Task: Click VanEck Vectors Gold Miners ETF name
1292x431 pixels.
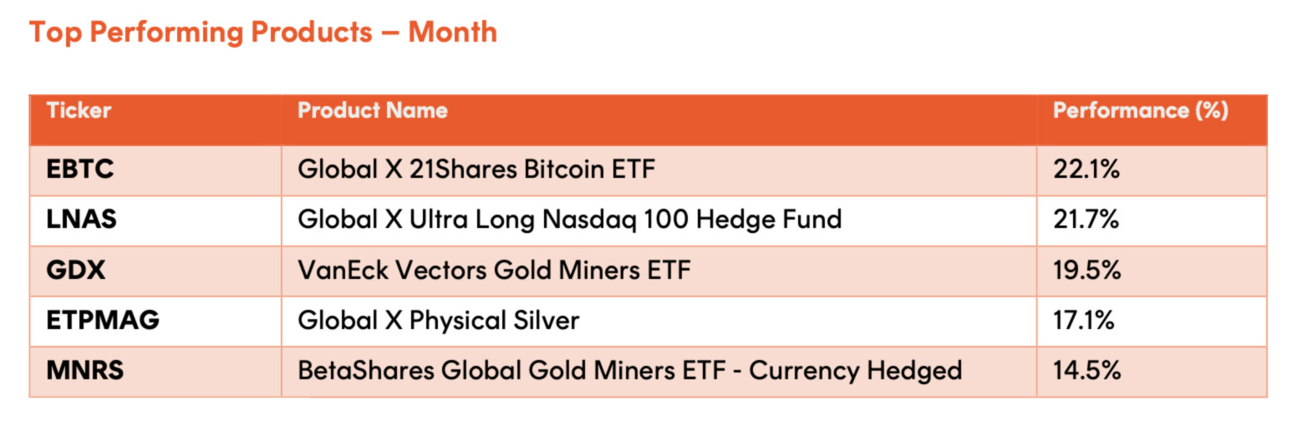Action: pyautogui.click(x=495, y=271)
